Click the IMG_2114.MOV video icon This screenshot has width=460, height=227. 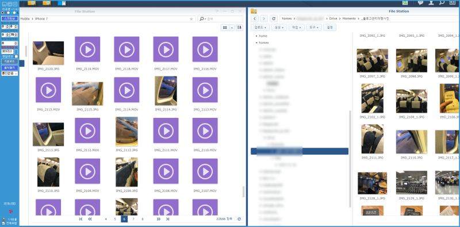point(126,90)
